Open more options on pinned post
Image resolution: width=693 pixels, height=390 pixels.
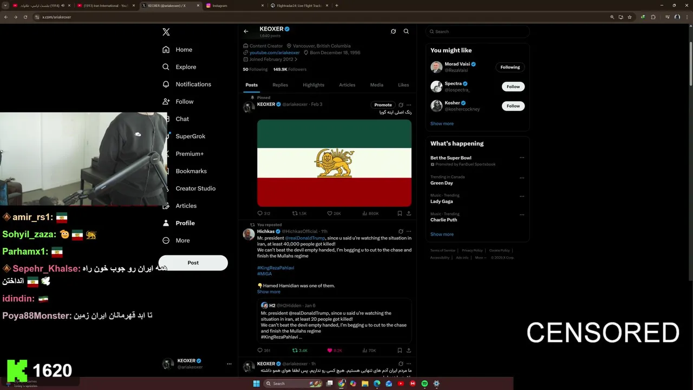point(409,105)
